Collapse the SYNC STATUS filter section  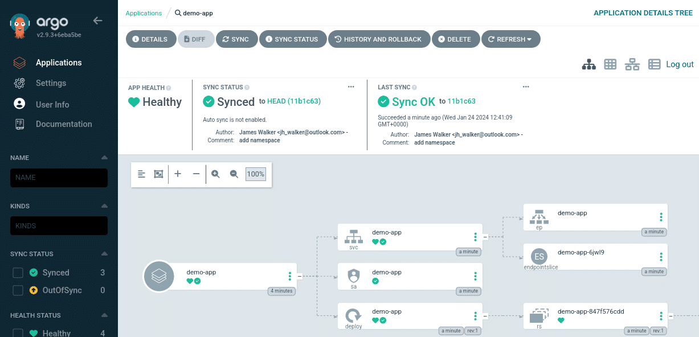104,253
